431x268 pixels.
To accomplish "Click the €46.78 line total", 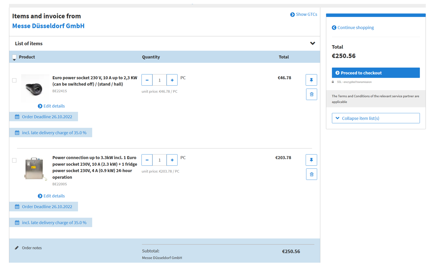I will (284, 78).
